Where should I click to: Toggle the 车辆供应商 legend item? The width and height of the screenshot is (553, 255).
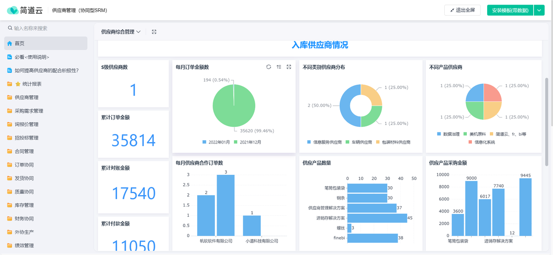(x=359, y=142)
